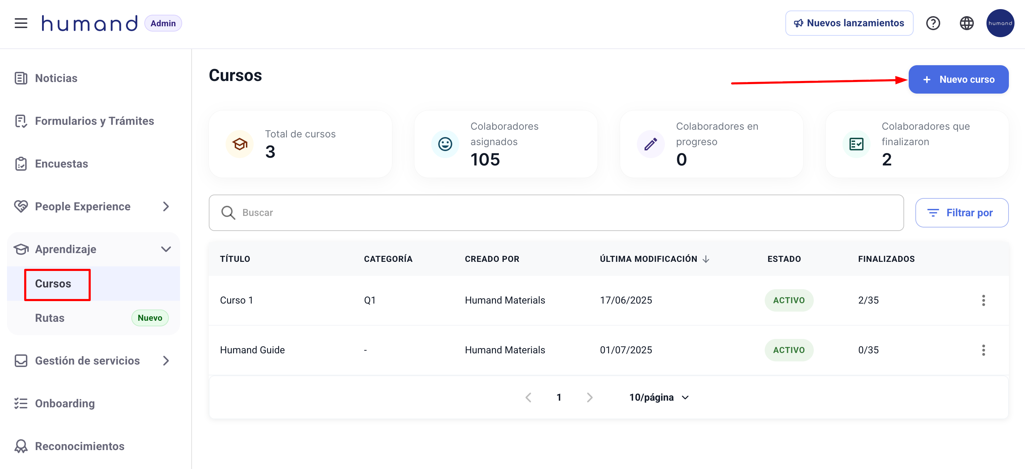Click the Nuevo curso button

pos(958,79)
